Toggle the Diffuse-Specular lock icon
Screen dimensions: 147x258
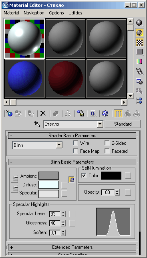tap(72, 180)
